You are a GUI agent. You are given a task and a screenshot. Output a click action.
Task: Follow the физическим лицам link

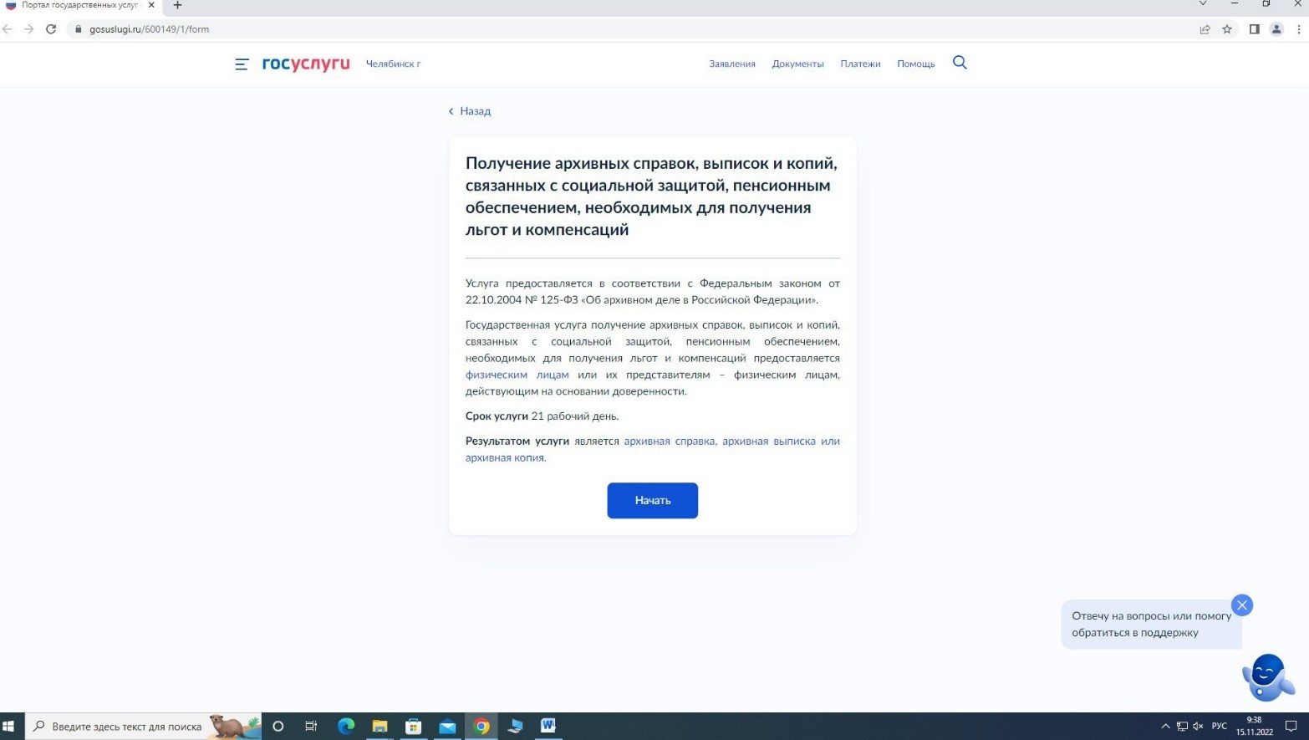pos(517,375)
